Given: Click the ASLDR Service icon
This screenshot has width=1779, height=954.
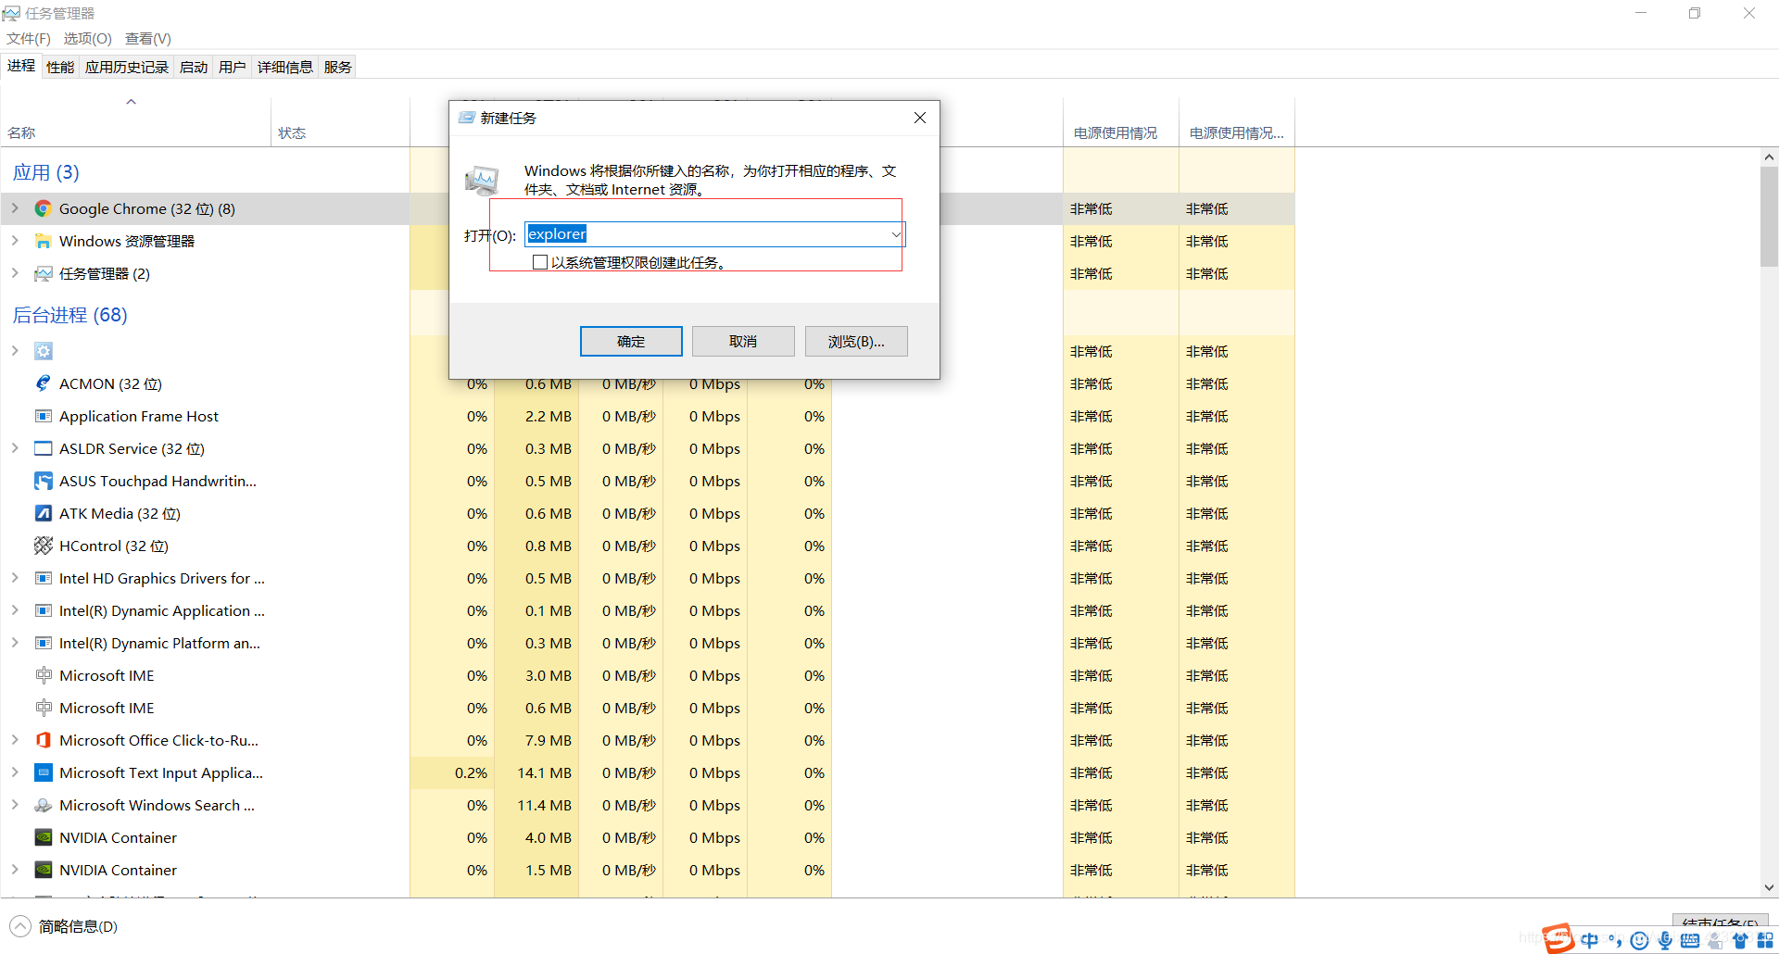Looking at the screenshot, I should [43, 448].
